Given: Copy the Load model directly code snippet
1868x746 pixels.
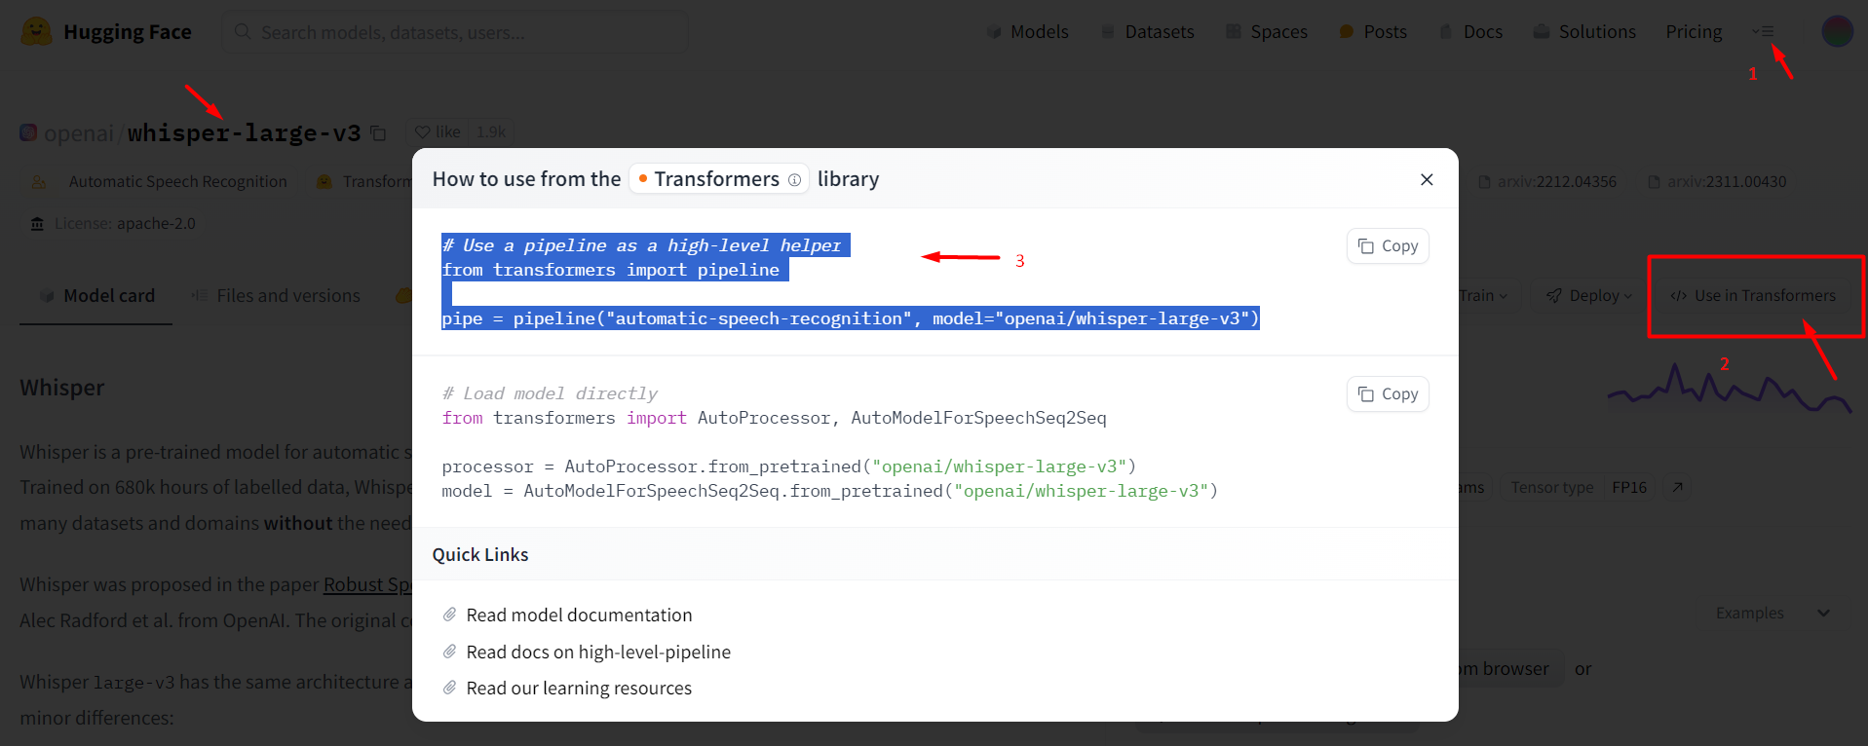Looking at the screenshot, I should pos(1388,394).
